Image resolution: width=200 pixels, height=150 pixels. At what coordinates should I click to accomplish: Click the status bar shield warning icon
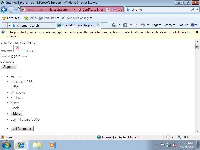(2, 137)
